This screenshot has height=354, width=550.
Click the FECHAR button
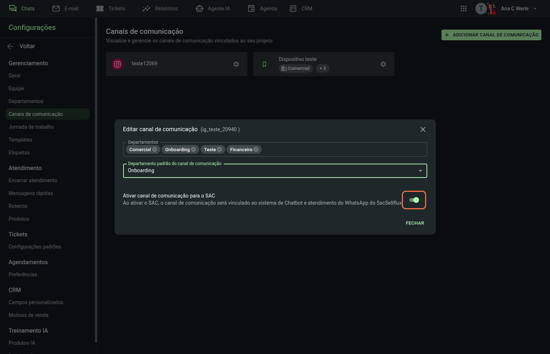[415, 223]
